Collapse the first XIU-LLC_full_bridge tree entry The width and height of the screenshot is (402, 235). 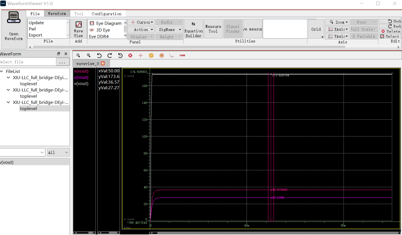click(x=8, y=77)
